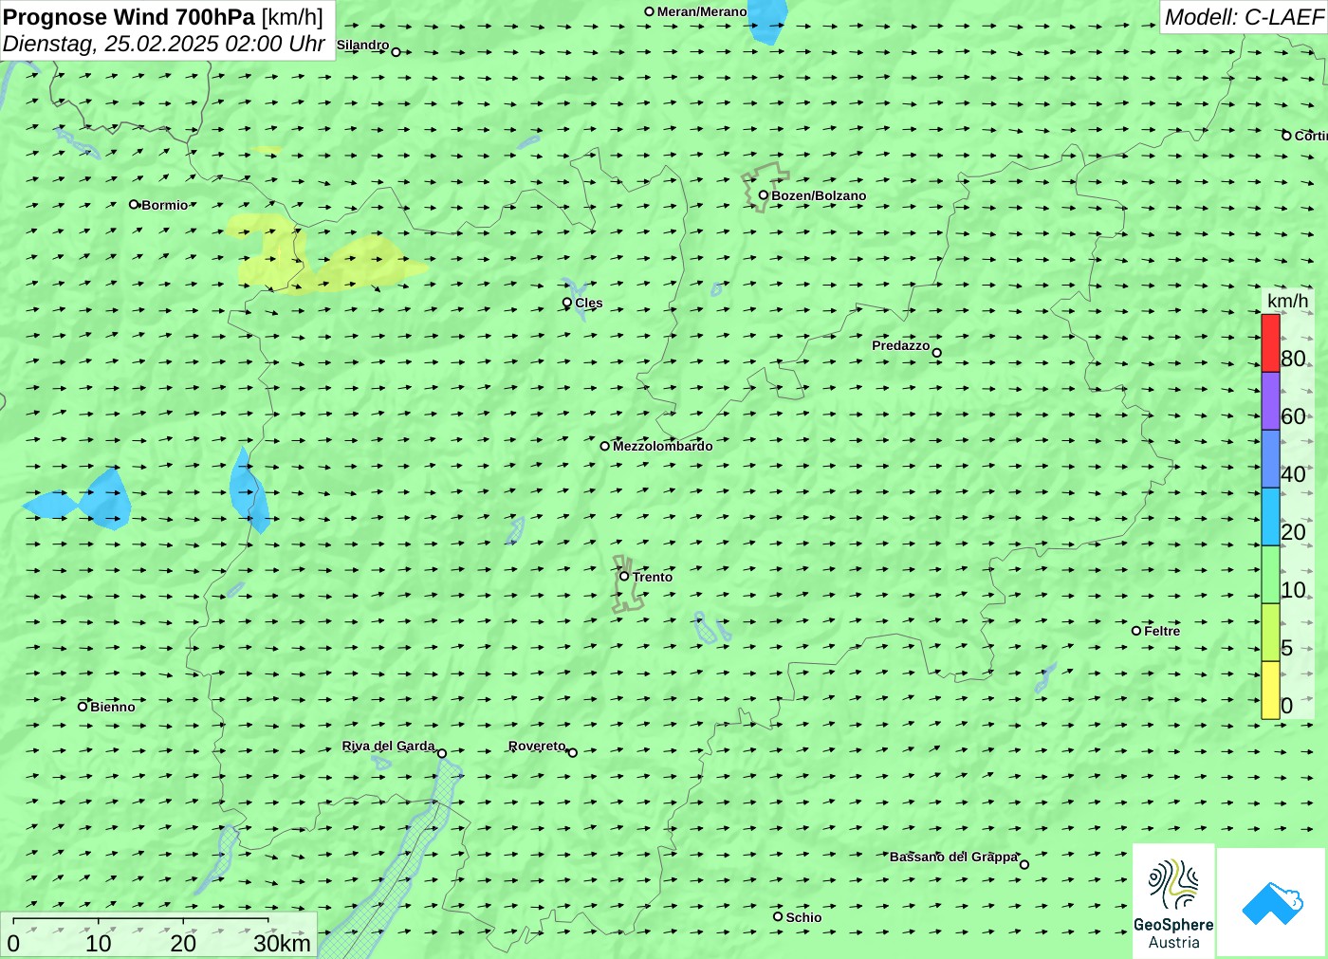Click the Trento city marker
Screen dimensions: 1328x959
point(624,576)
